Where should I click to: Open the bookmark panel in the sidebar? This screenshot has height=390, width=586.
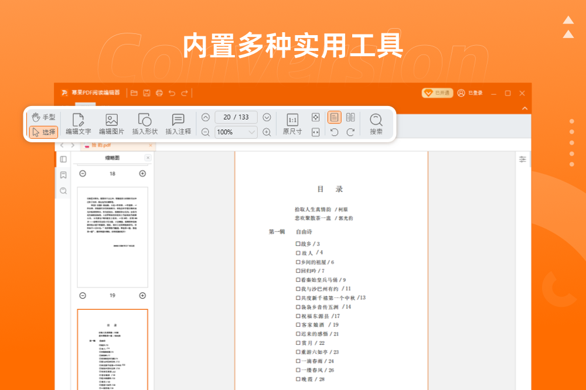(63, 175)
